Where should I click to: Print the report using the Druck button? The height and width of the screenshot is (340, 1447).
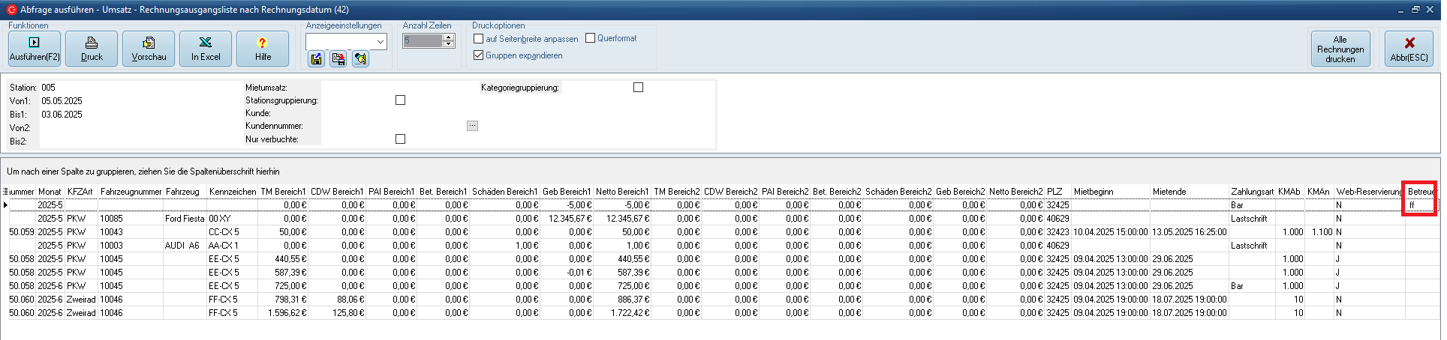point(92,49)
